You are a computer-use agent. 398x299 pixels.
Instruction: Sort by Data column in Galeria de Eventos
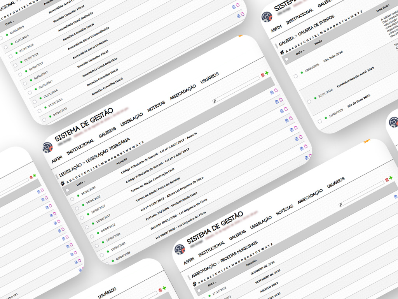pos(300,53)
